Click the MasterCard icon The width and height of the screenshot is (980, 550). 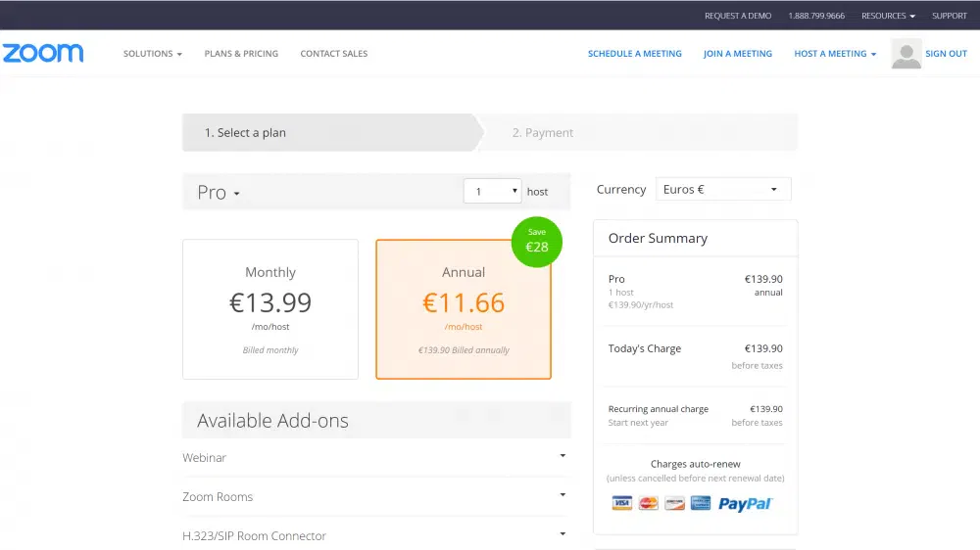click(x=648, y=503)
